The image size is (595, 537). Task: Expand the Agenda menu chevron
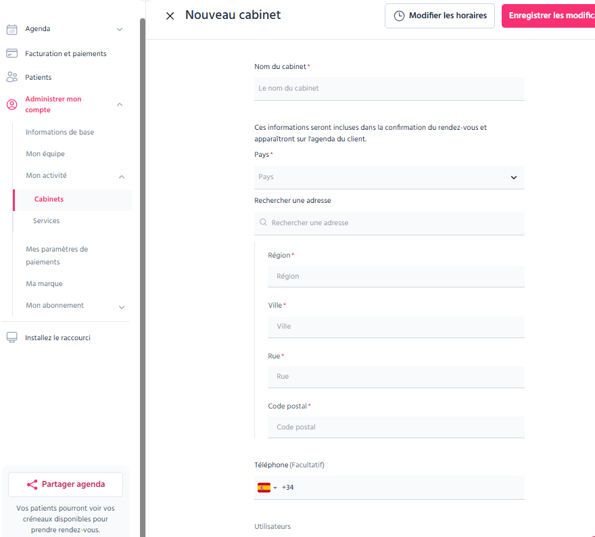pos(120,29)
